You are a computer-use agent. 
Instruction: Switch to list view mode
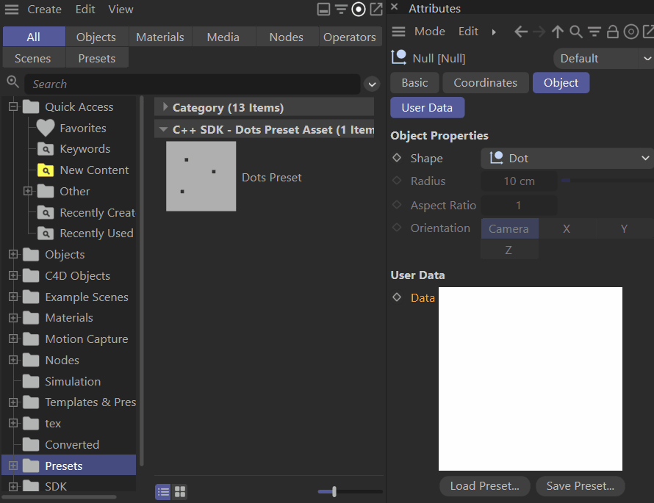tap(163, 491)
